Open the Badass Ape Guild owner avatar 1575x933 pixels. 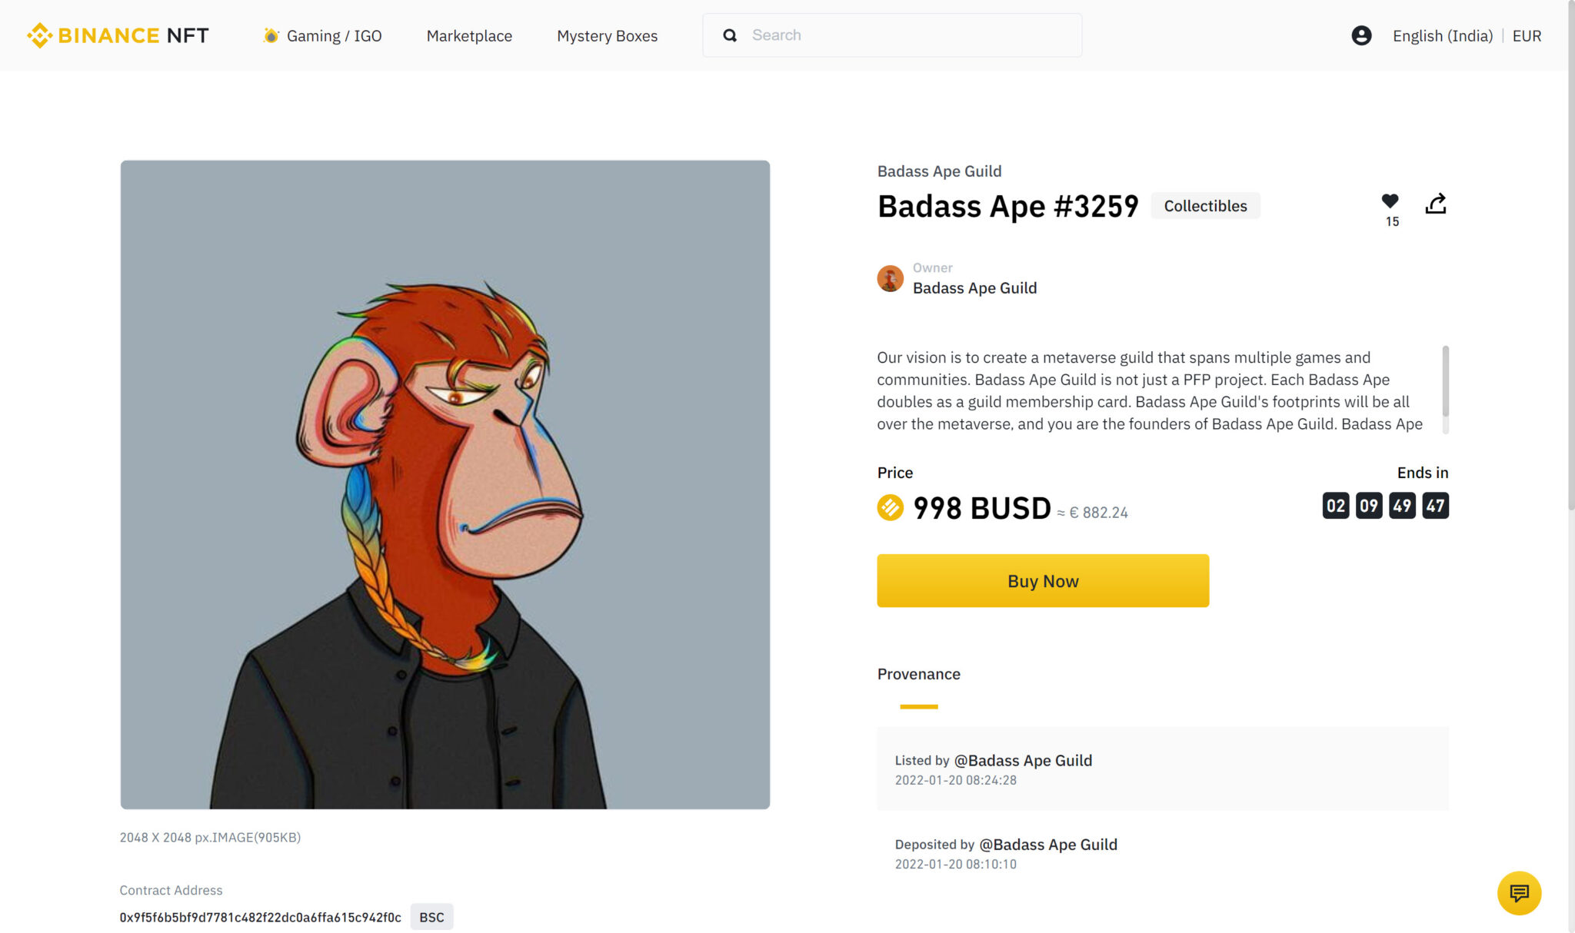click(891, 278)
